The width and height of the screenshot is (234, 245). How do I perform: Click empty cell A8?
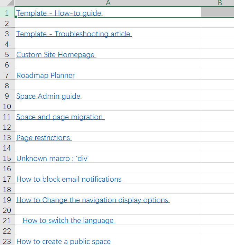[108, 84]
